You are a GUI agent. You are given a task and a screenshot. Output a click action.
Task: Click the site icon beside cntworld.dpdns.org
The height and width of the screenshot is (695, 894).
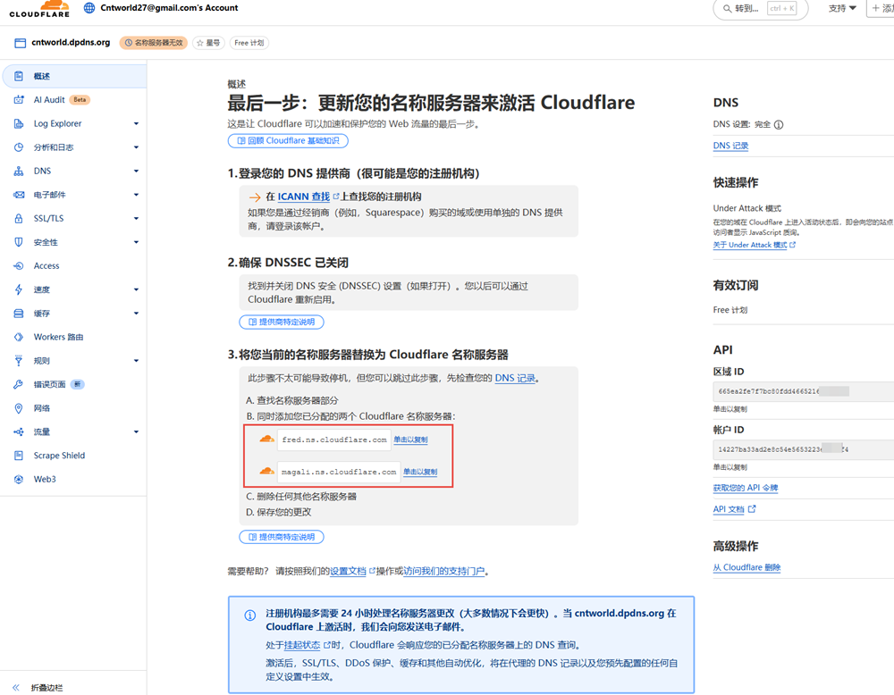click(x=20, y=43)
